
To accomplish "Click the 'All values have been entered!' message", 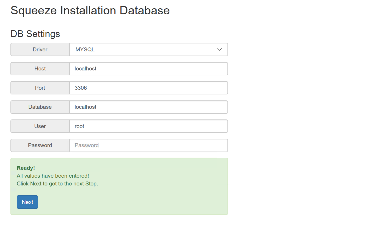I will [53, 176].
